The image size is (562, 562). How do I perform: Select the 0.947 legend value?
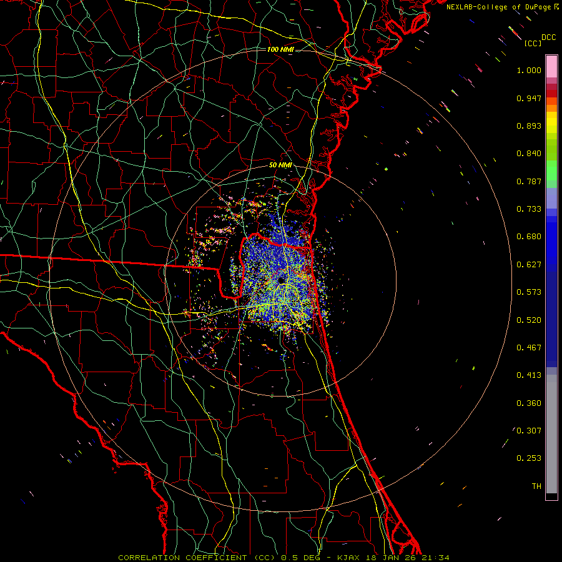click(529, 98)
